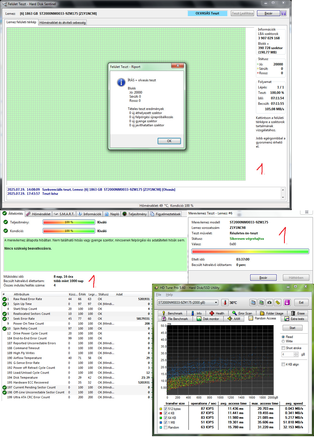Click the Start button in HD Tune
This screenshot has width=314, height=437.
click(292, 328)
